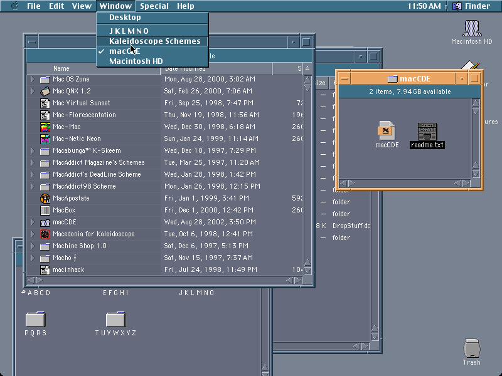This screenshot has height=376, width=502.
Task: Select the macinhack scheme icon
Action: [x=45, y=270]
